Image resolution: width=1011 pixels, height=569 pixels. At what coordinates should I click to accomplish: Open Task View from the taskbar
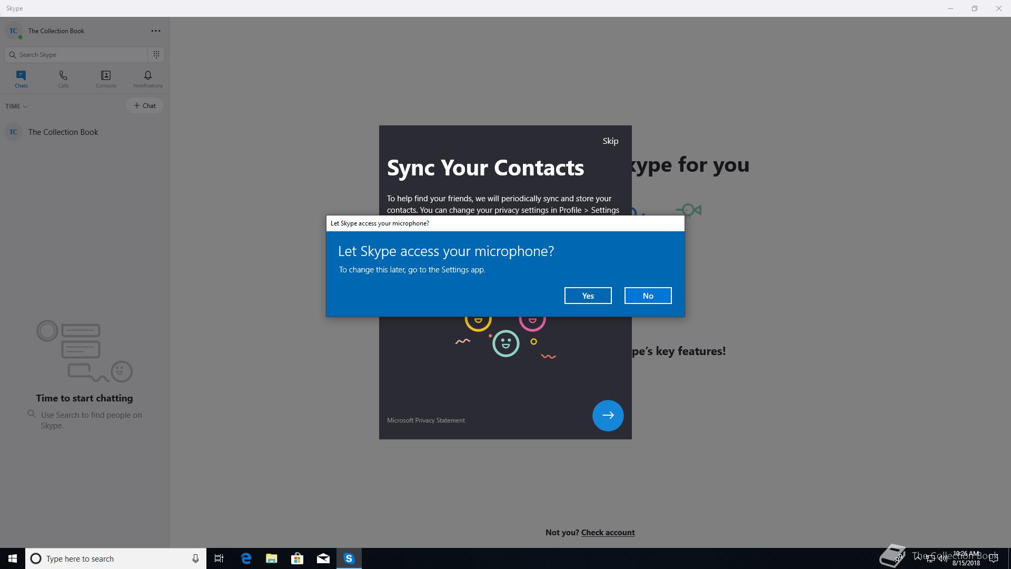[x=219, y=558]
